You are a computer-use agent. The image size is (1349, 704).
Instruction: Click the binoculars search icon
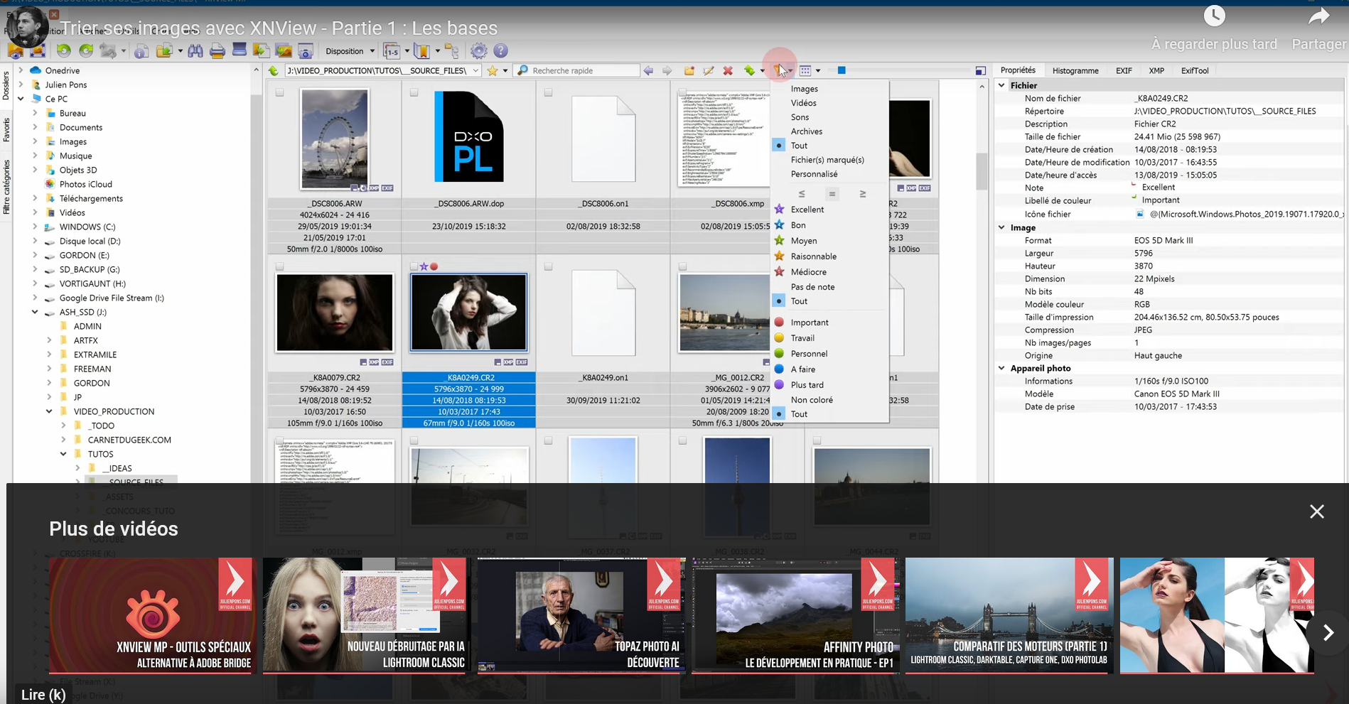(x=195, y=51)
